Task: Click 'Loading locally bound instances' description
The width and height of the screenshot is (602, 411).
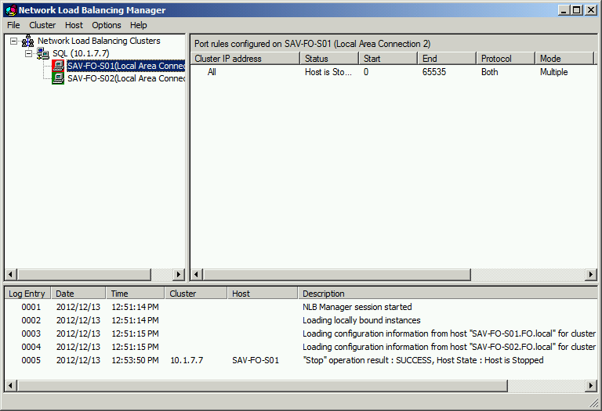Action: tap(361, 320)
